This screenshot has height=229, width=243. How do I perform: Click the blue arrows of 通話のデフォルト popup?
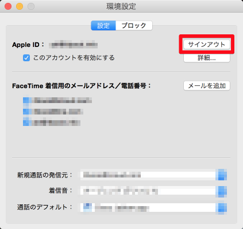(221, 207)
